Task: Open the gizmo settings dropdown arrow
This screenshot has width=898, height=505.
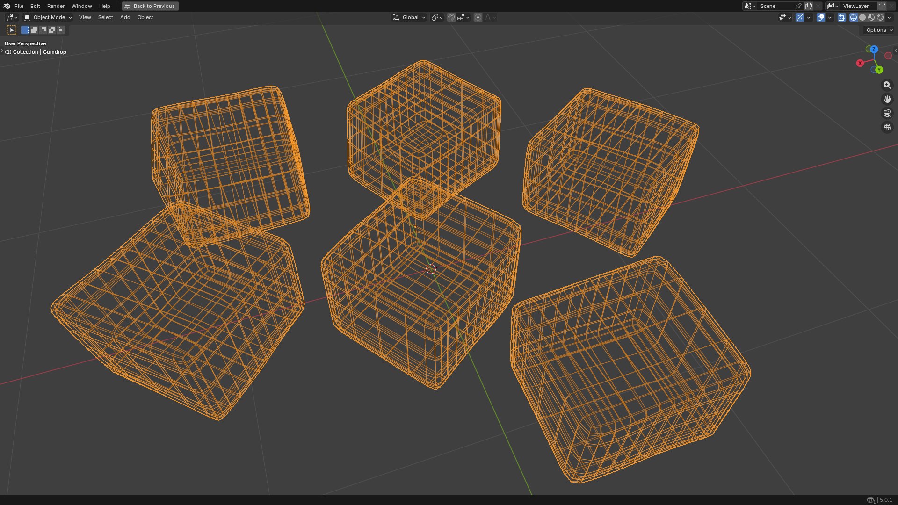Action: tap(809, 17)
